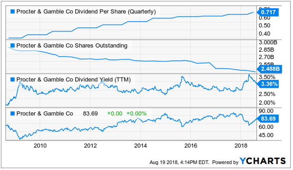293x170 pixels.
Task: Click the blue square beside Shares Outstanding legend
Action: coord(12,45)
